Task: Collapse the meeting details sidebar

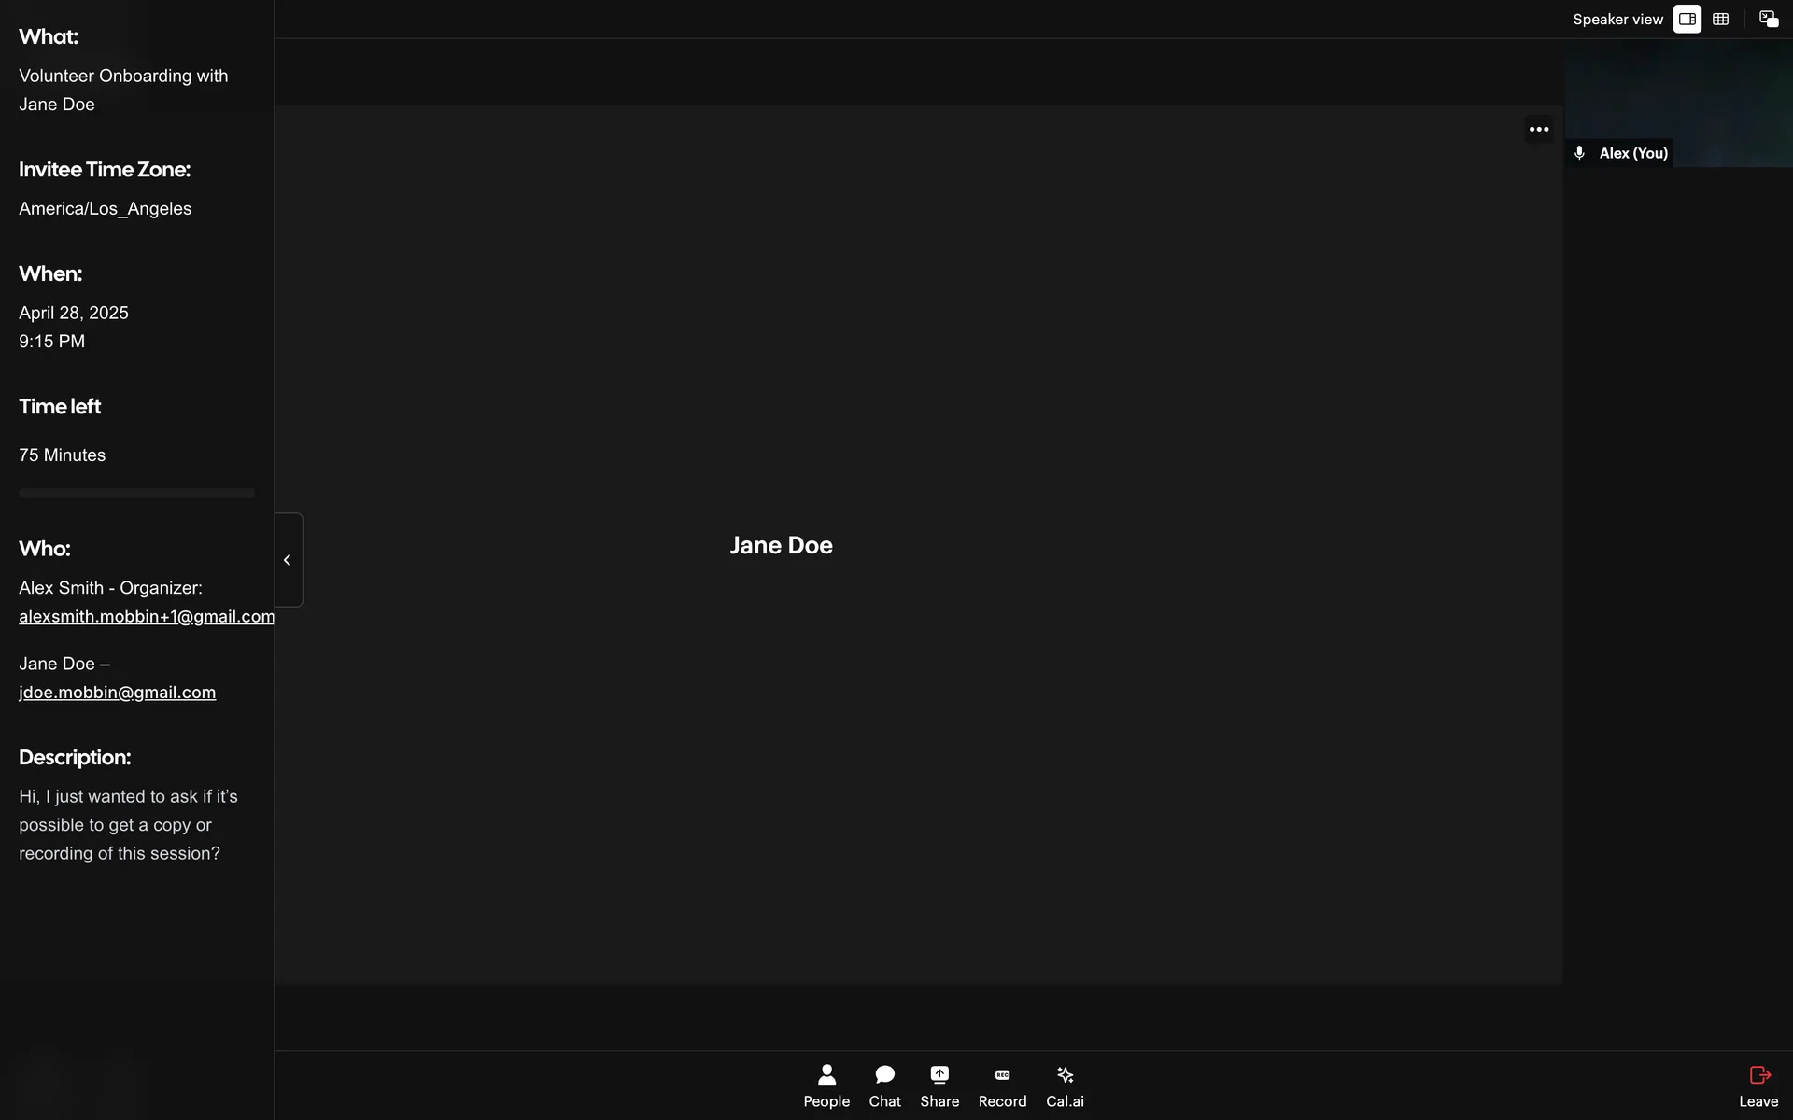Action: point(288,560)
